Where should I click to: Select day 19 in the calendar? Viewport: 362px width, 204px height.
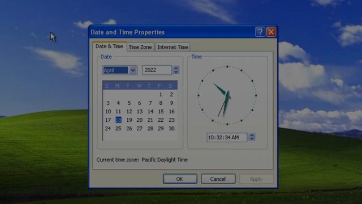point(129,120)
